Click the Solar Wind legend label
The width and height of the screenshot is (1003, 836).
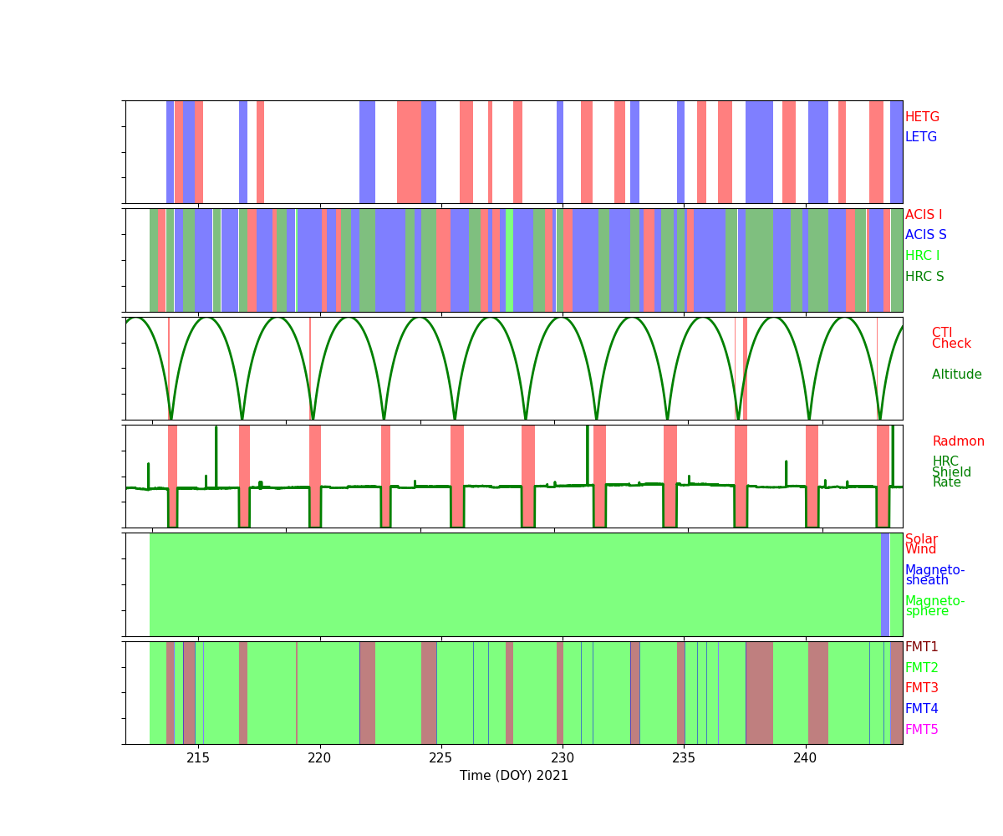click(x=921, y=544)
